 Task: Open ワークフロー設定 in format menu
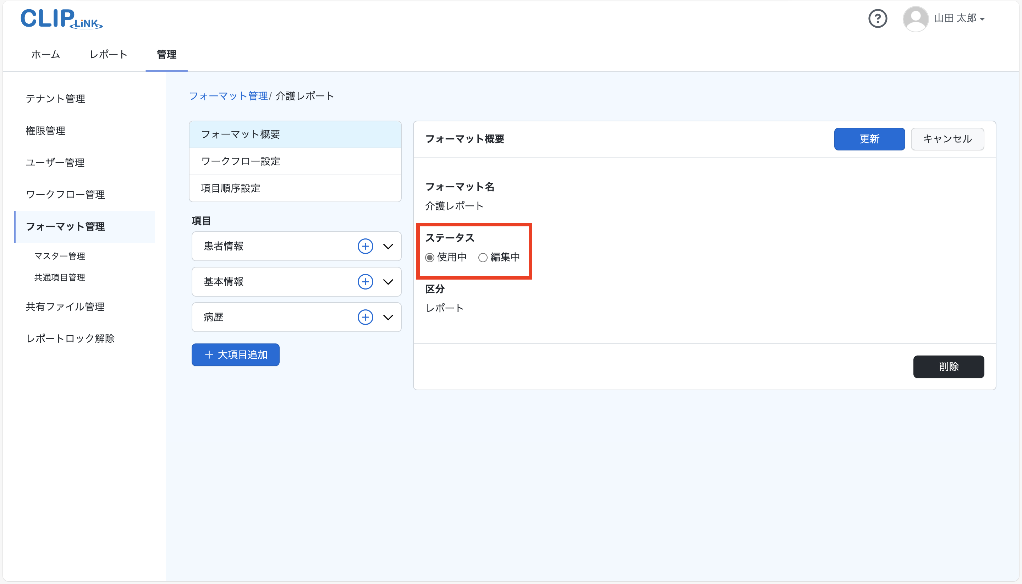pyautogui.click(x=241, y=161)
